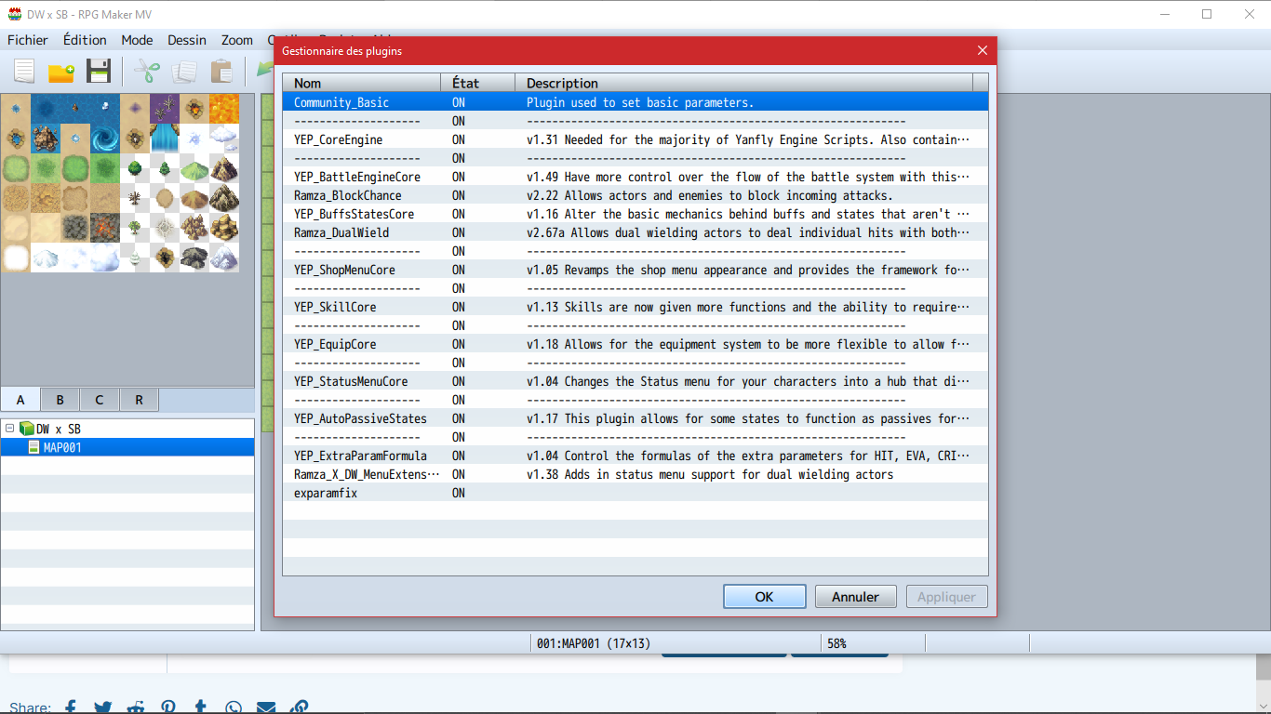1271x714 pixels.
Task: Select the YEP_SkillCore plugin
Action: coord(635,307)
